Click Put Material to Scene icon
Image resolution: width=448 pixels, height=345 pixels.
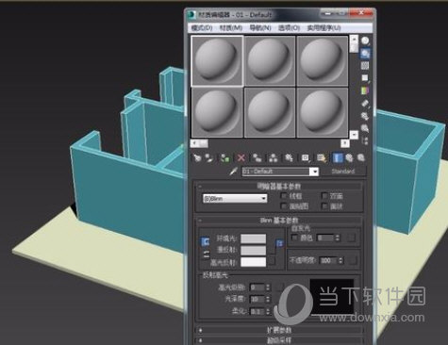pyautogui.click(x=209, y=157)
